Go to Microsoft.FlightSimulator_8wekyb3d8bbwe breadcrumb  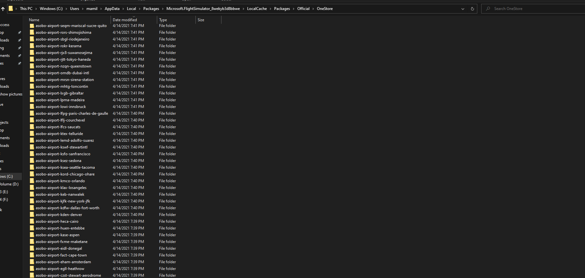[x=203, y=9]
